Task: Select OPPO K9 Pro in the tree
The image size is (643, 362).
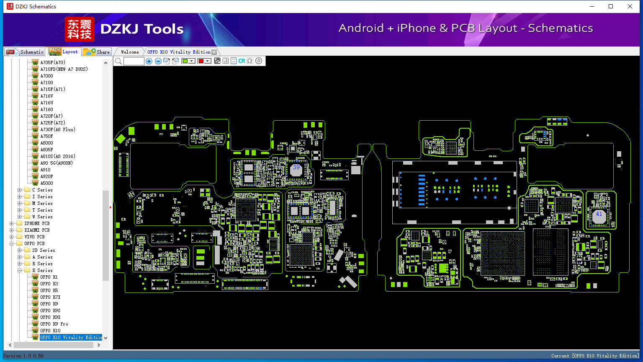Action: (54, 324)
